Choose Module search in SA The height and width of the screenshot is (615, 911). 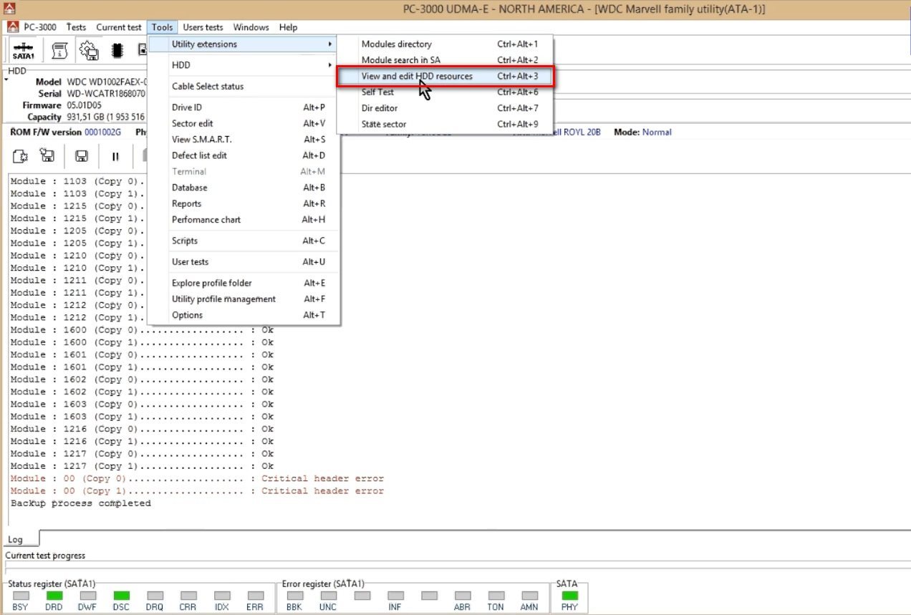pyautogui.click(x=445, y=60)
